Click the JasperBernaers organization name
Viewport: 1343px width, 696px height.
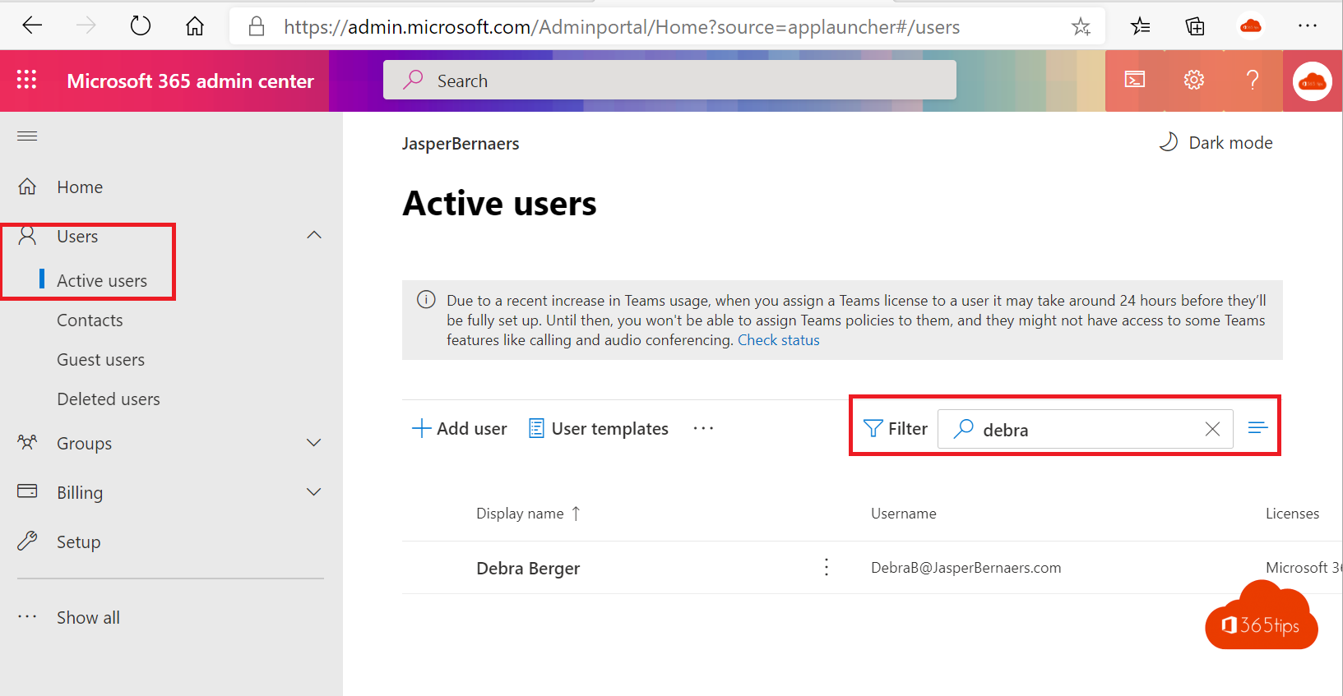[461, 144]
